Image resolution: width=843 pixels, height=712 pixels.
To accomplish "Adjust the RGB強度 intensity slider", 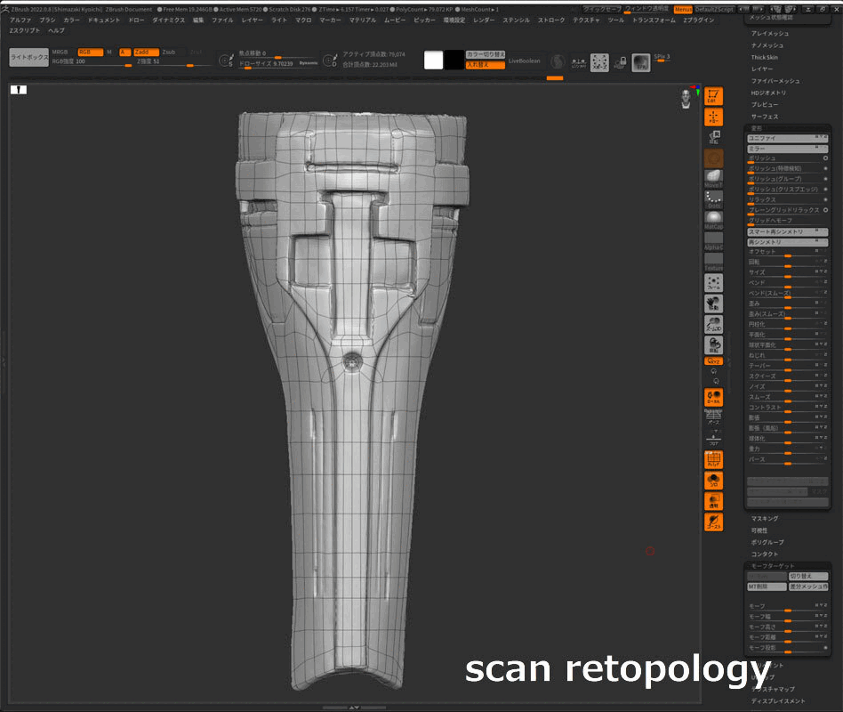I will pyautogui.click(x=92, y=62).
